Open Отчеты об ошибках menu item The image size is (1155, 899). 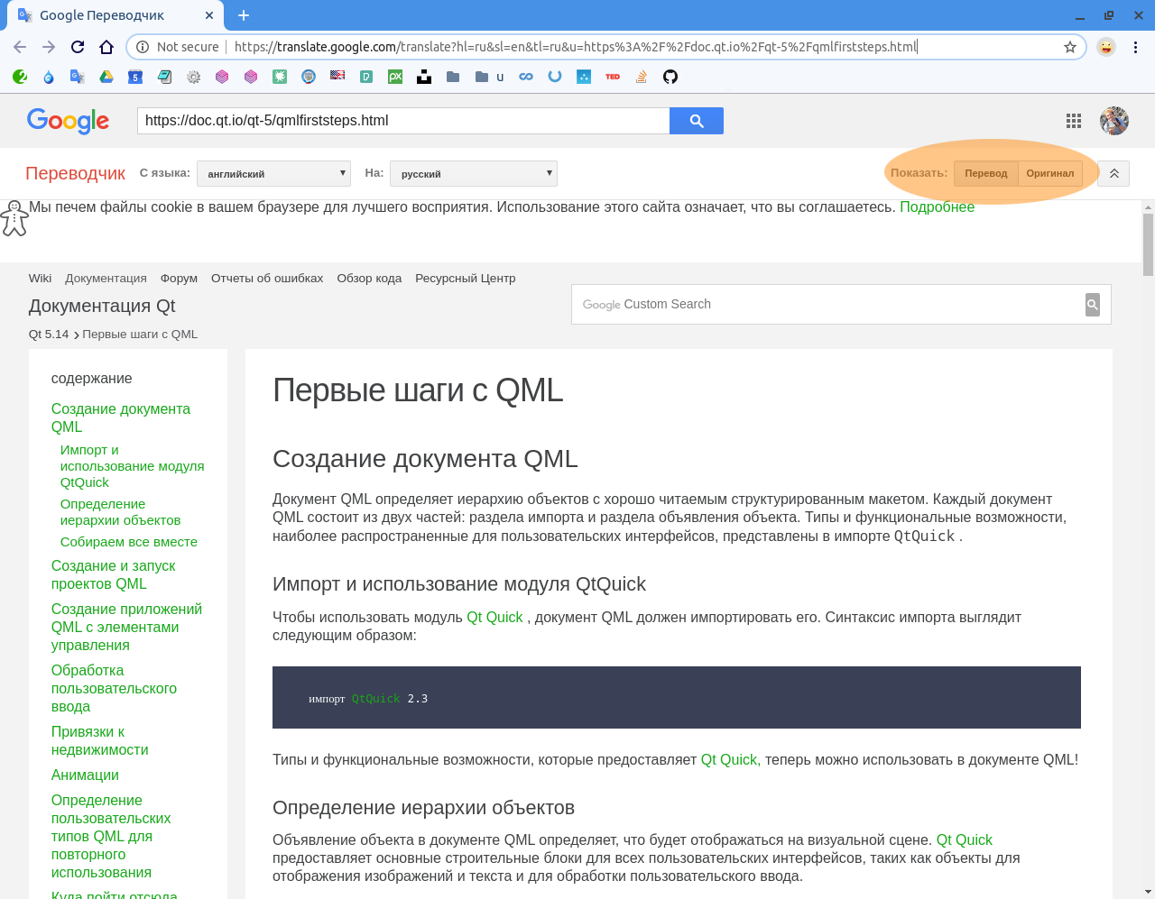click(267, 279)
